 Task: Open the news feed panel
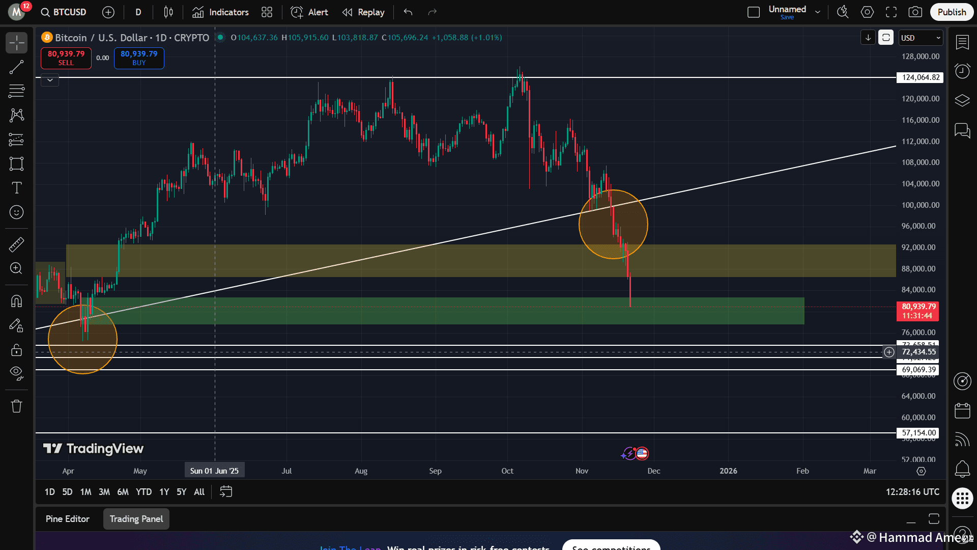(x=962, y=439)
